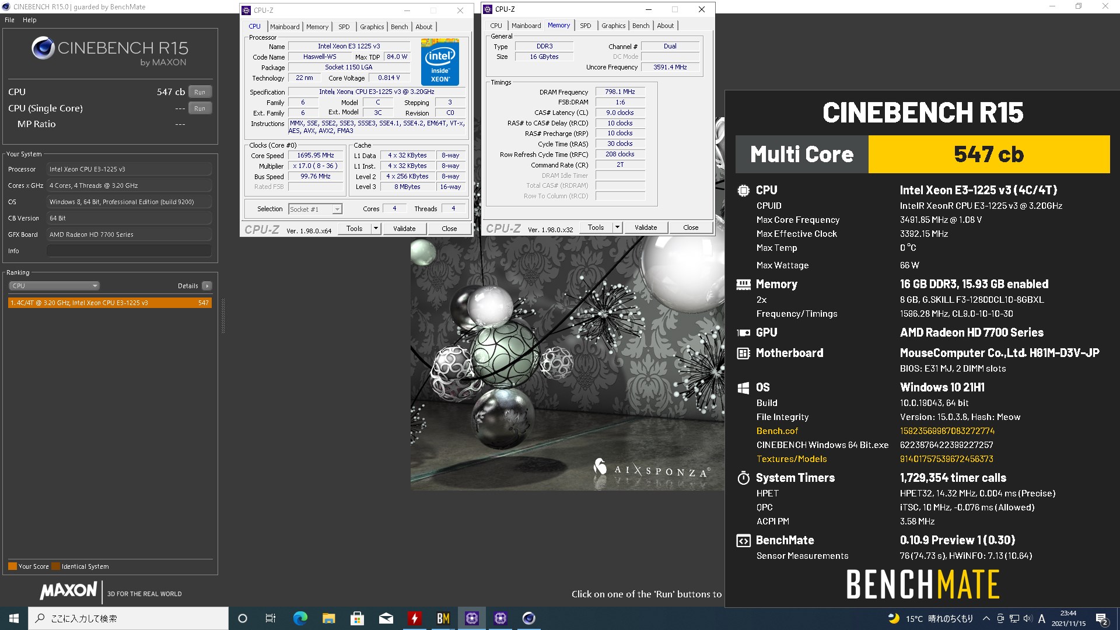Screen dimensions: 1120x630
Task: Open red lightning bolt app on taskbar
Action: [414, 618]
